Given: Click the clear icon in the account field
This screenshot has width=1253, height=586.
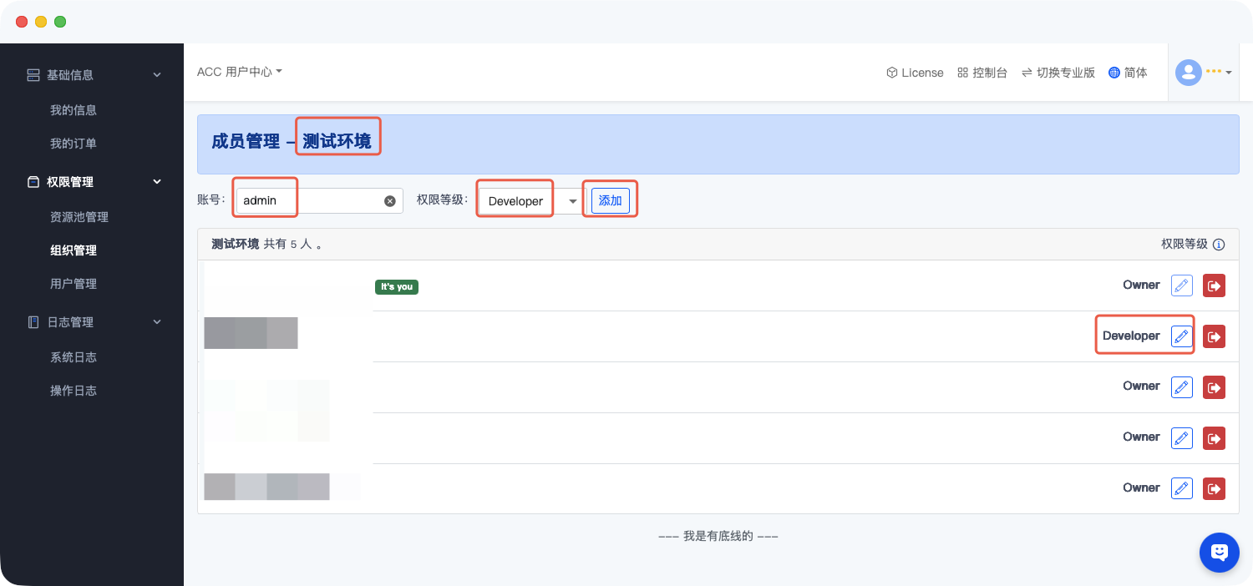Looking at the screenshot, I should (x=389, y=201).
